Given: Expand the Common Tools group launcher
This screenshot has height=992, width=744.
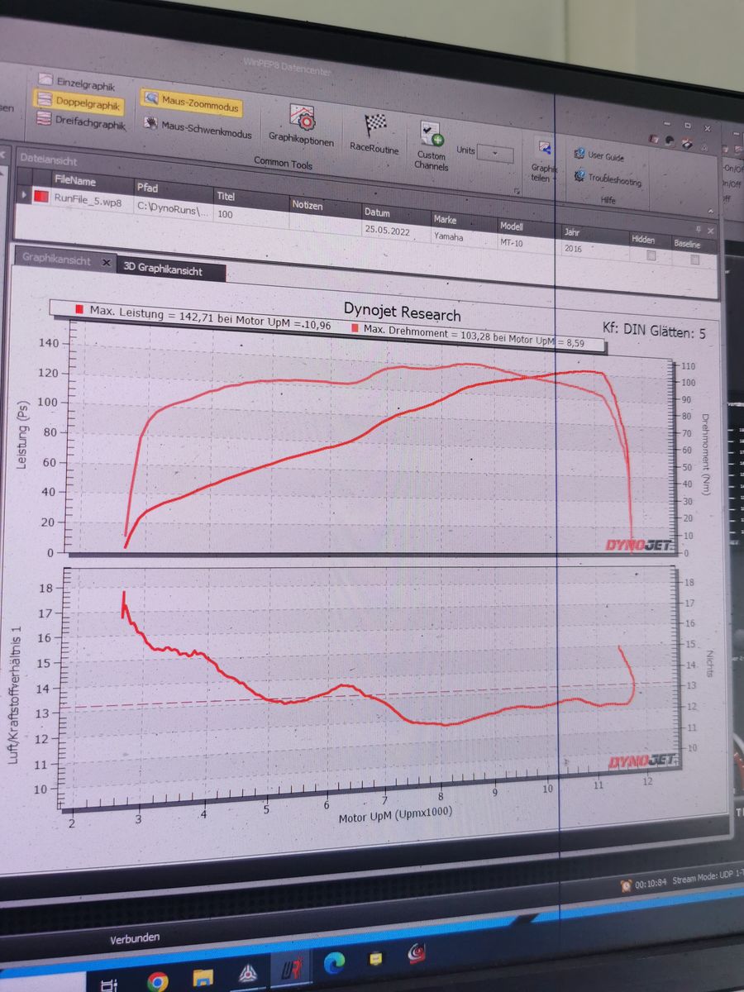Looking at the screenshot, I should (518, 192).
